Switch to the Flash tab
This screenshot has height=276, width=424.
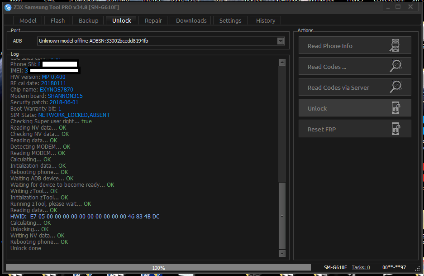[x=57, y=20]
